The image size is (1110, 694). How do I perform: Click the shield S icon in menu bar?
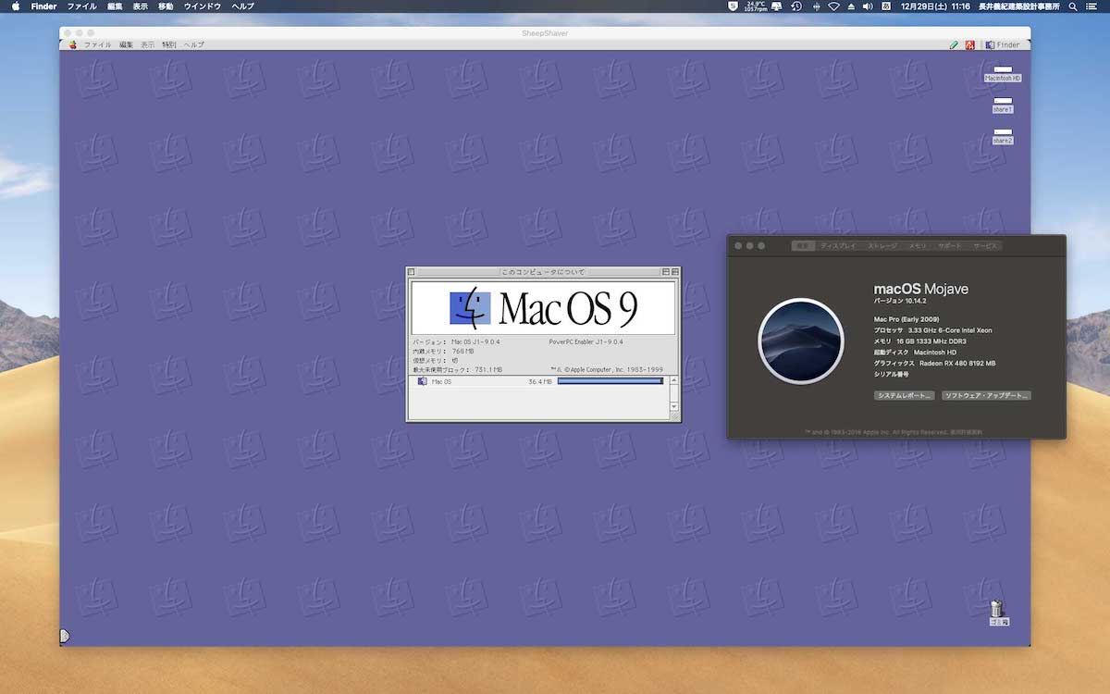tap(734, 6)
